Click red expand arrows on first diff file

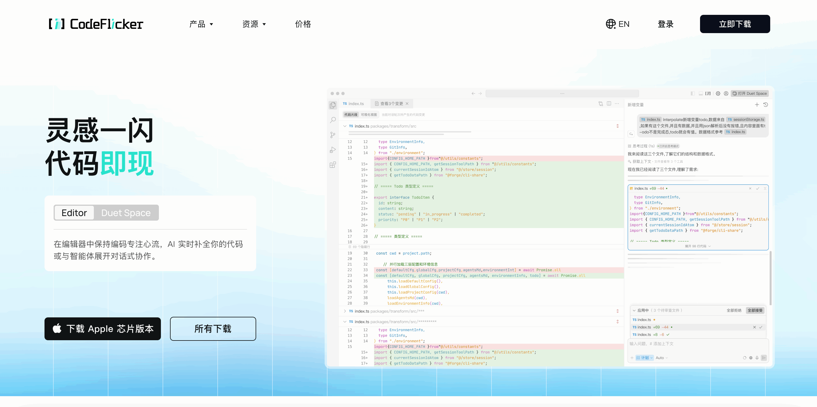click(618, 126)
